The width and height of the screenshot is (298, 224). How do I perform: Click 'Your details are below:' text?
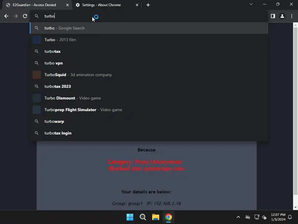[x=146, y=192]
